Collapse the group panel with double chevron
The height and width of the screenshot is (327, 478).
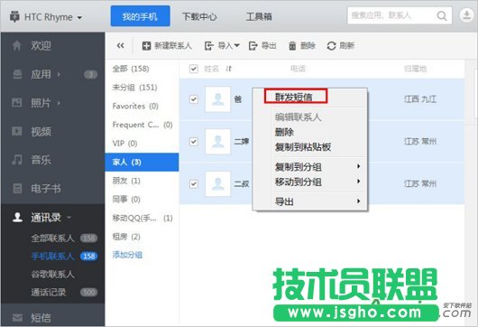click(x=121, y=46)
